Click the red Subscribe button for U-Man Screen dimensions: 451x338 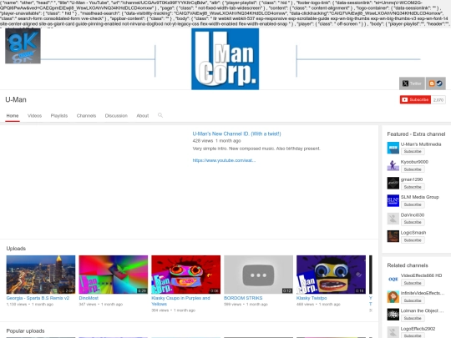click(415, 100)
